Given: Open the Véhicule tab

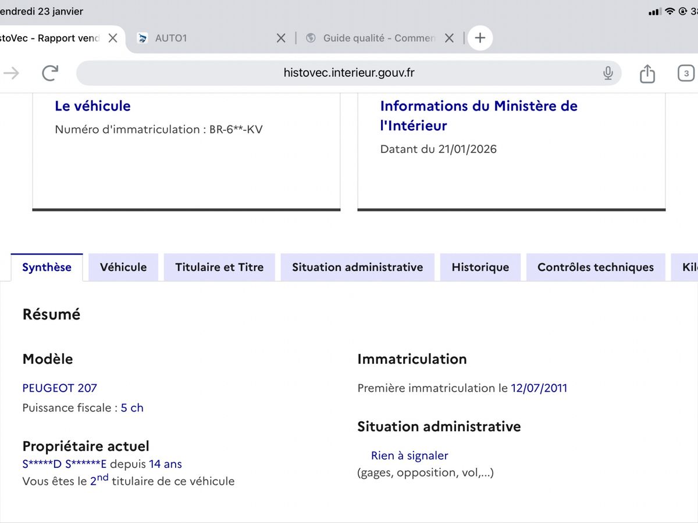Looking at the screenshot, I should [123, 267].
